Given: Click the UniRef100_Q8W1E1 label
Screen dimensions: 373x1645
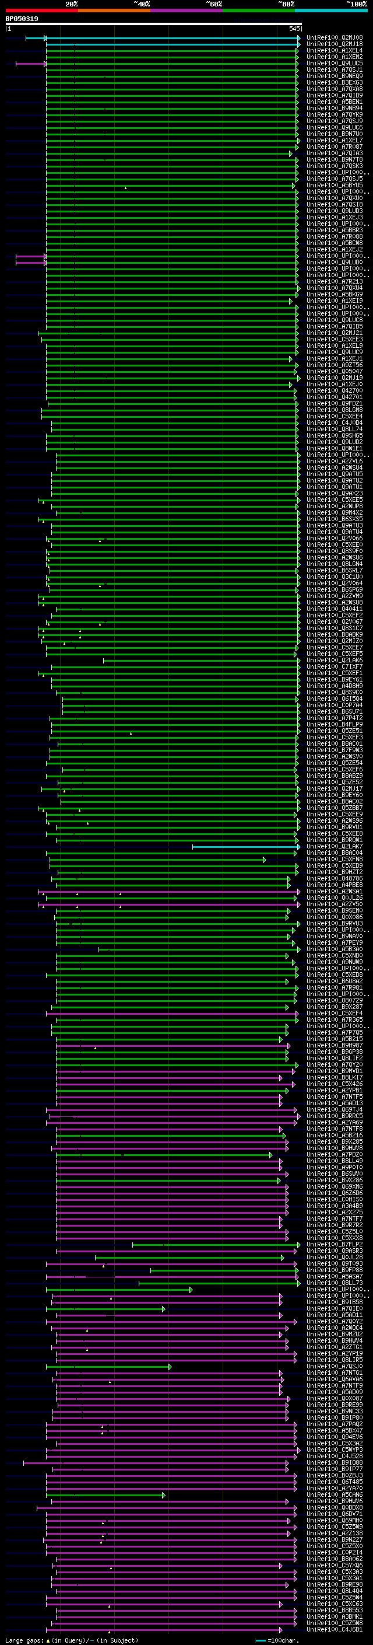Looking at the screenshot, I should (334, 448).
